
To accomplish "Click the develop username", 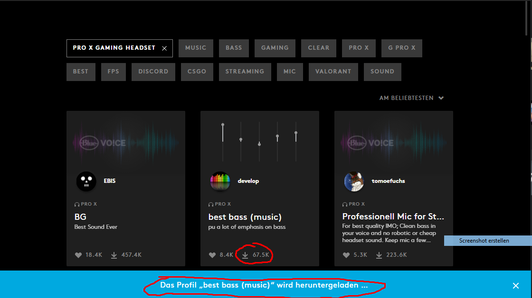I will point(248,181).
